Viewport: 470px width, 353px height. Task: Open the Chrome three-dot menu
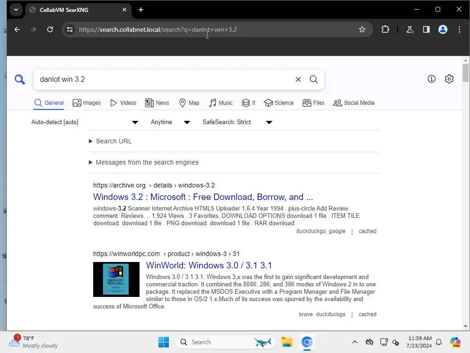click(459, 29)
